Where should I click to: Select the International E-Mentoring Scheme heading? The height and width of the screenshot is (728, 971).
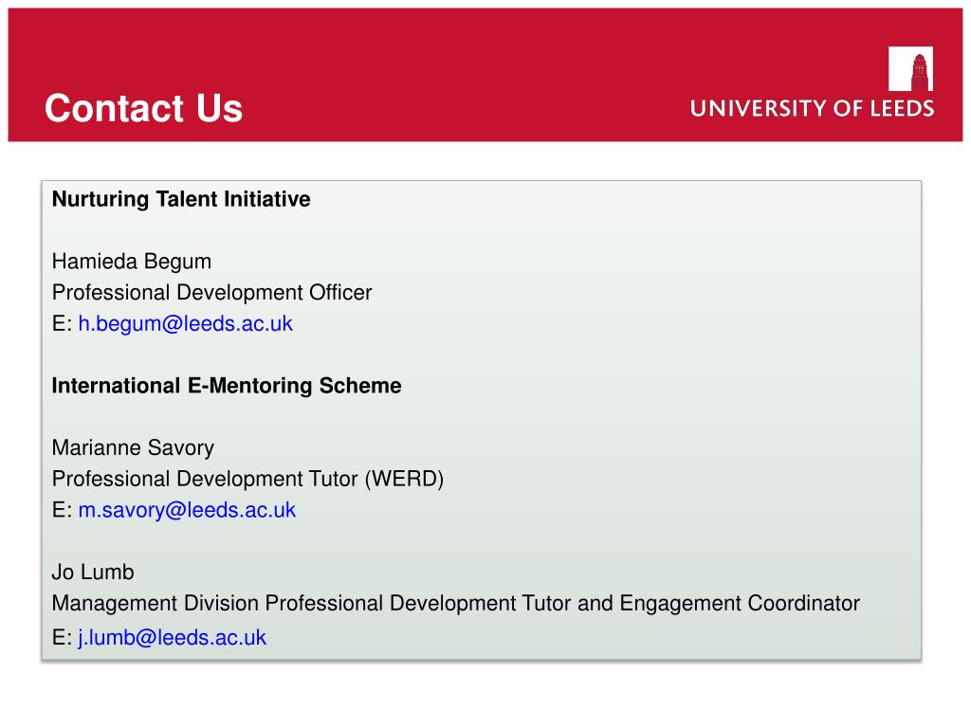(x=227, y=386)
